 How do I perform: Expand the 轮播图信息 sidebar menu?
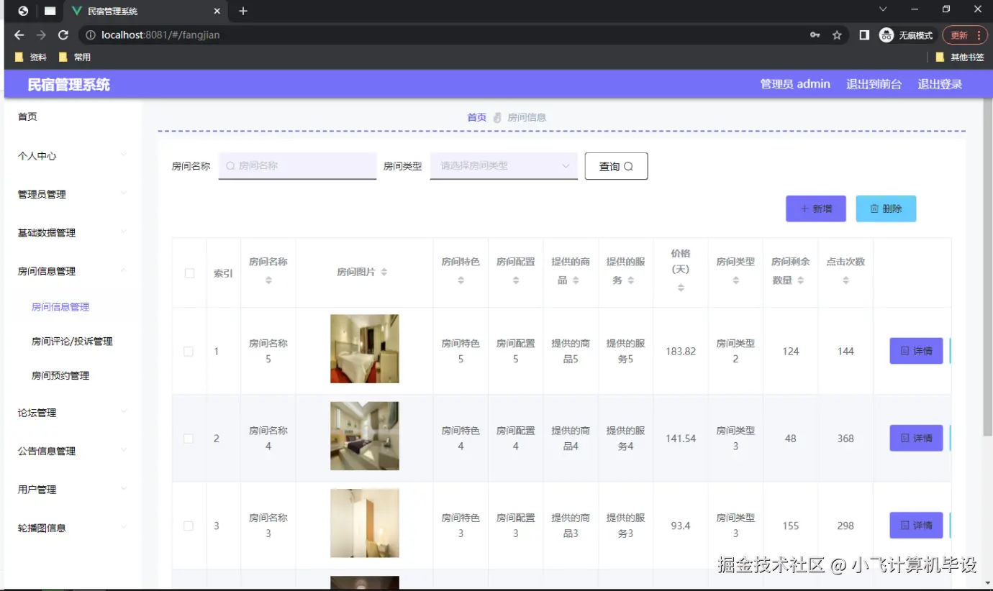pos(72,528)
